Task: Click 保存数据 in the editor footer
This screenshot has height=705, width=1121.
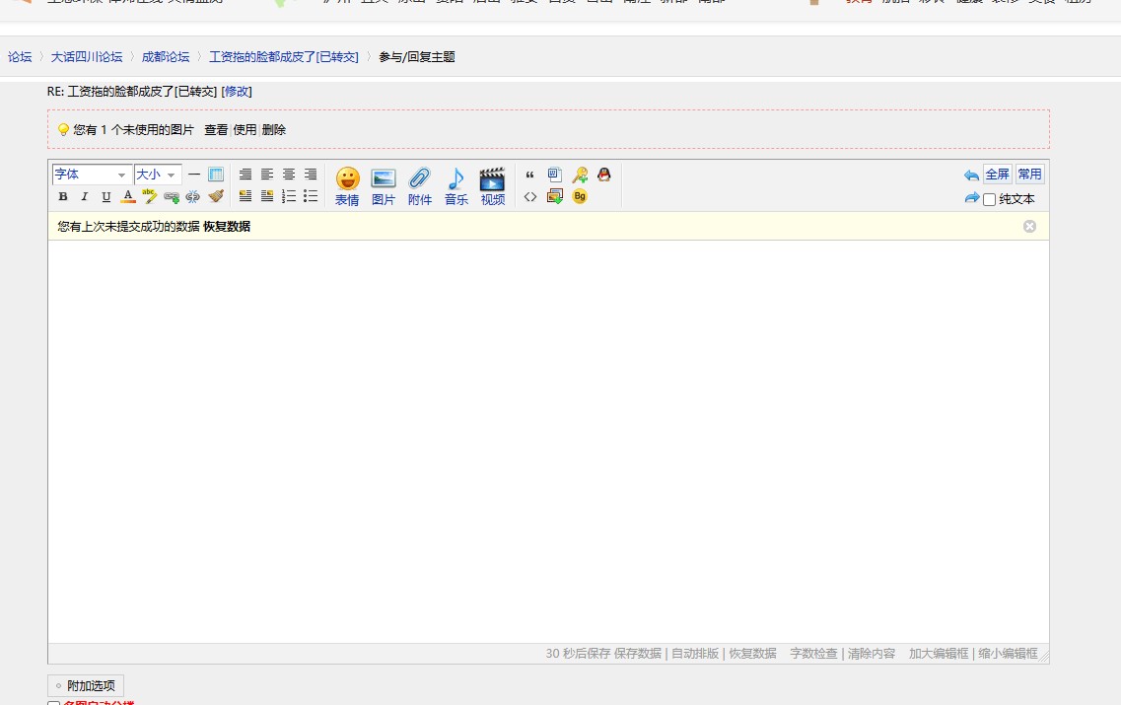Action: coord(638,654)
